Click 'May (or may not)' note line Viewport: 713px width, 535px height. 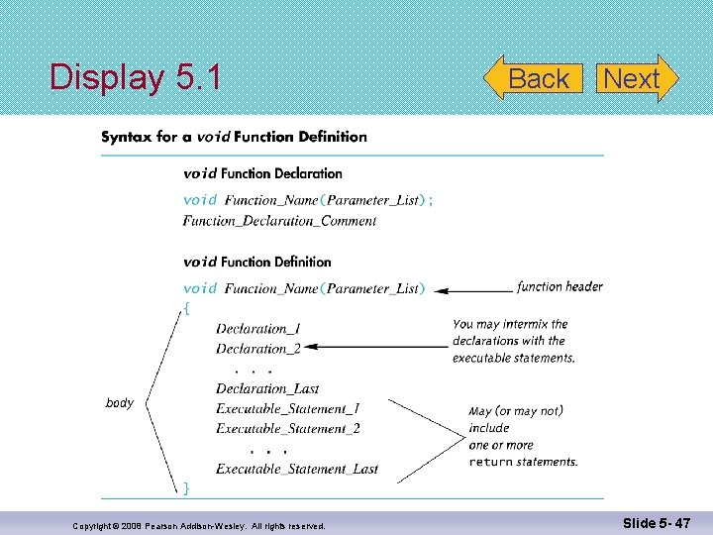pyautogui.click(x=516, y=411)
